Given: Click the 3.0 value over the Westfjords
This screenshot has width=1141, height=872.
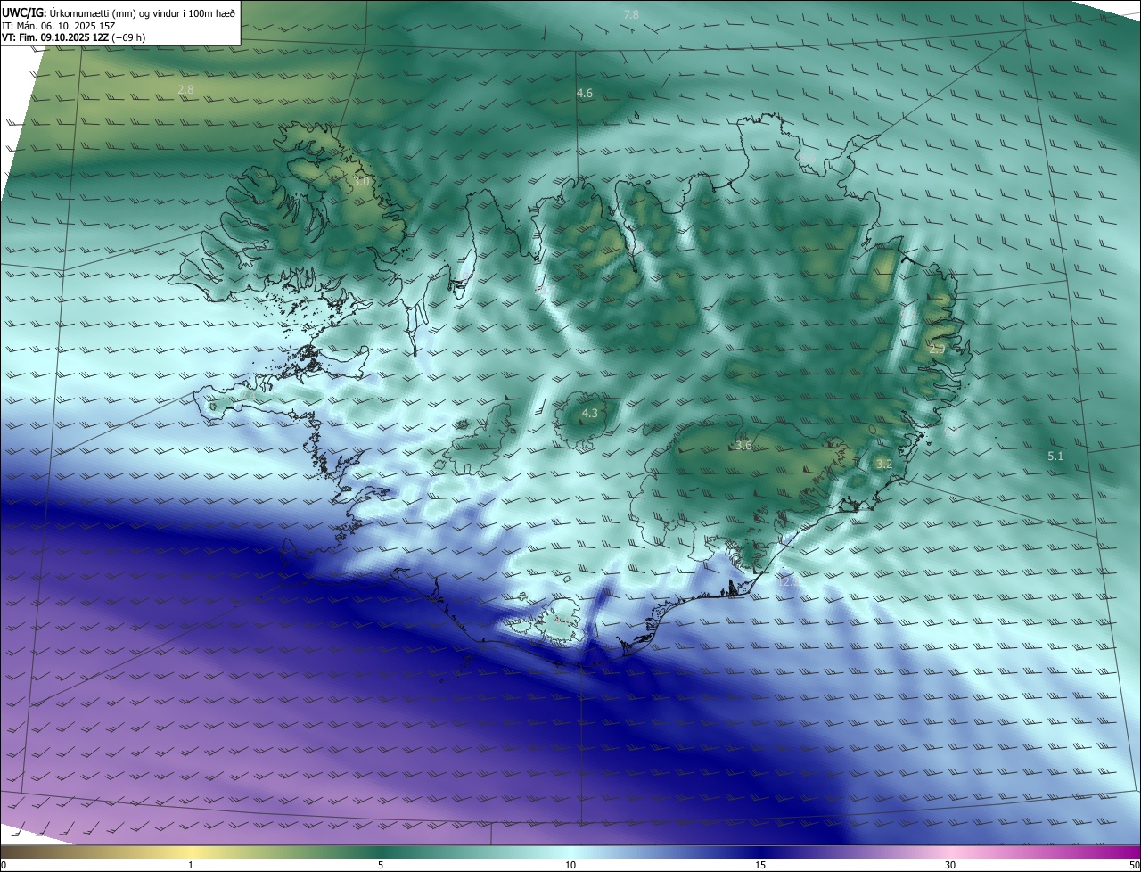Looking at the screenshot, I should point(360,181).
